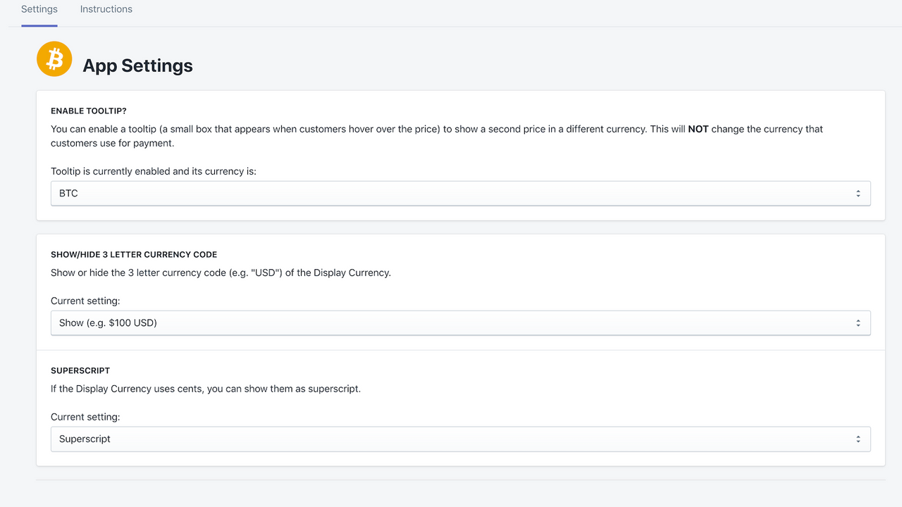
Task: Click the stepper arrows beside Show (e.g. $100 USD)
Action: (x=858, y=323)
